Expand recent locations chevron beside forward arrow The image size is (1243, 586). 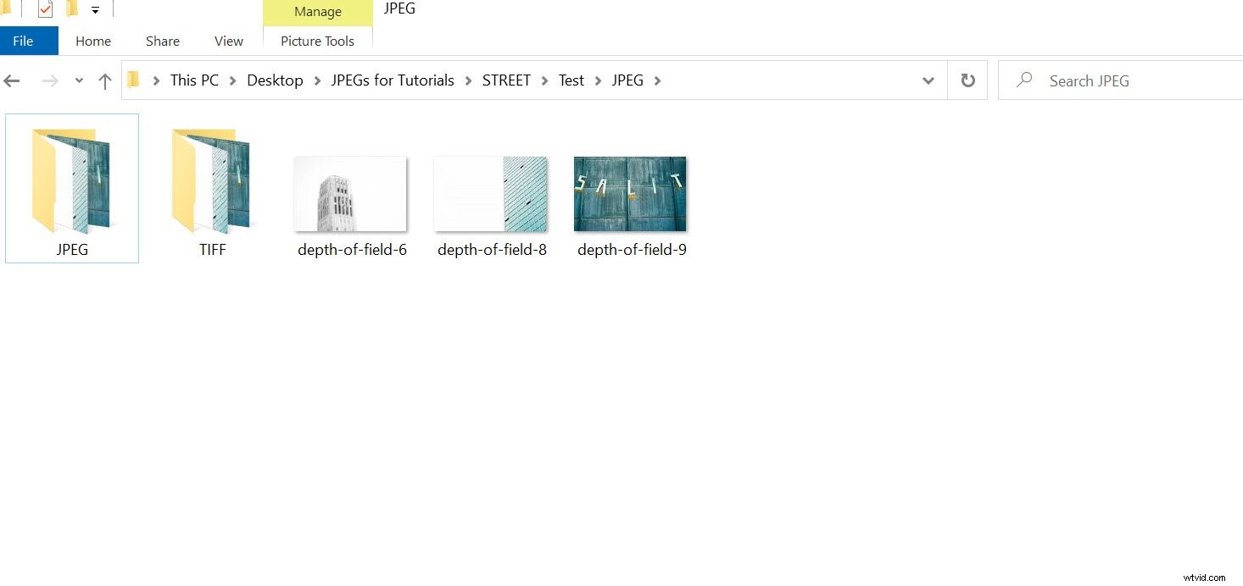pyautogui.click(x=79, y=80)
